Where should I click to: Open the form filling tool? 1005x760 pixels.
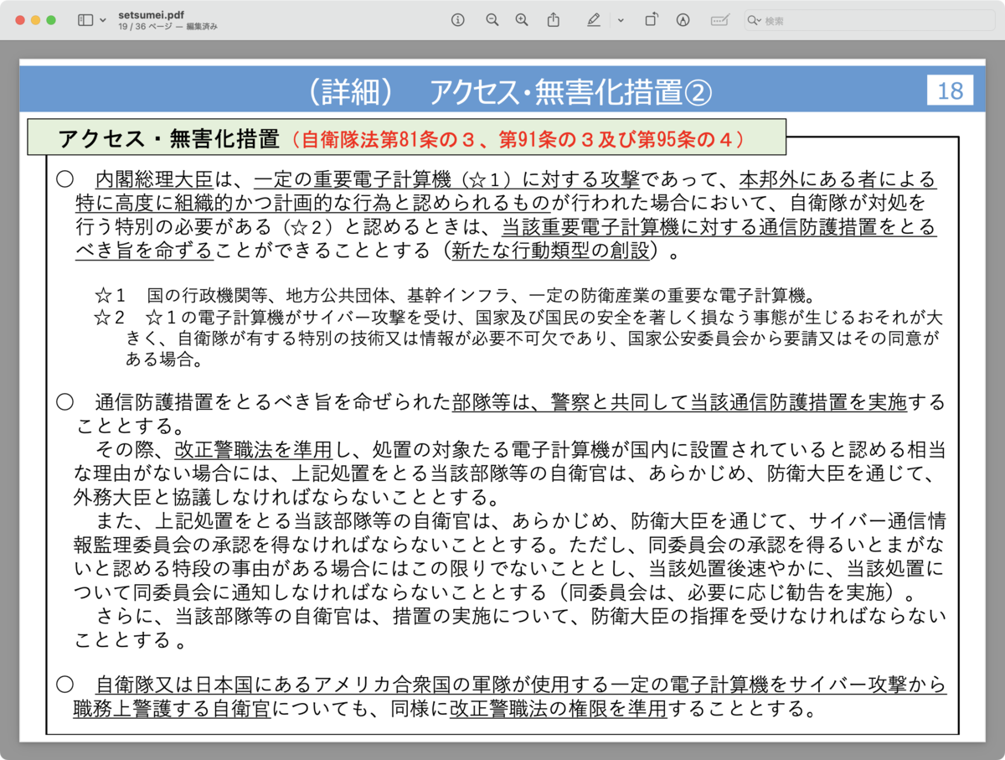(x=719, y=20)
